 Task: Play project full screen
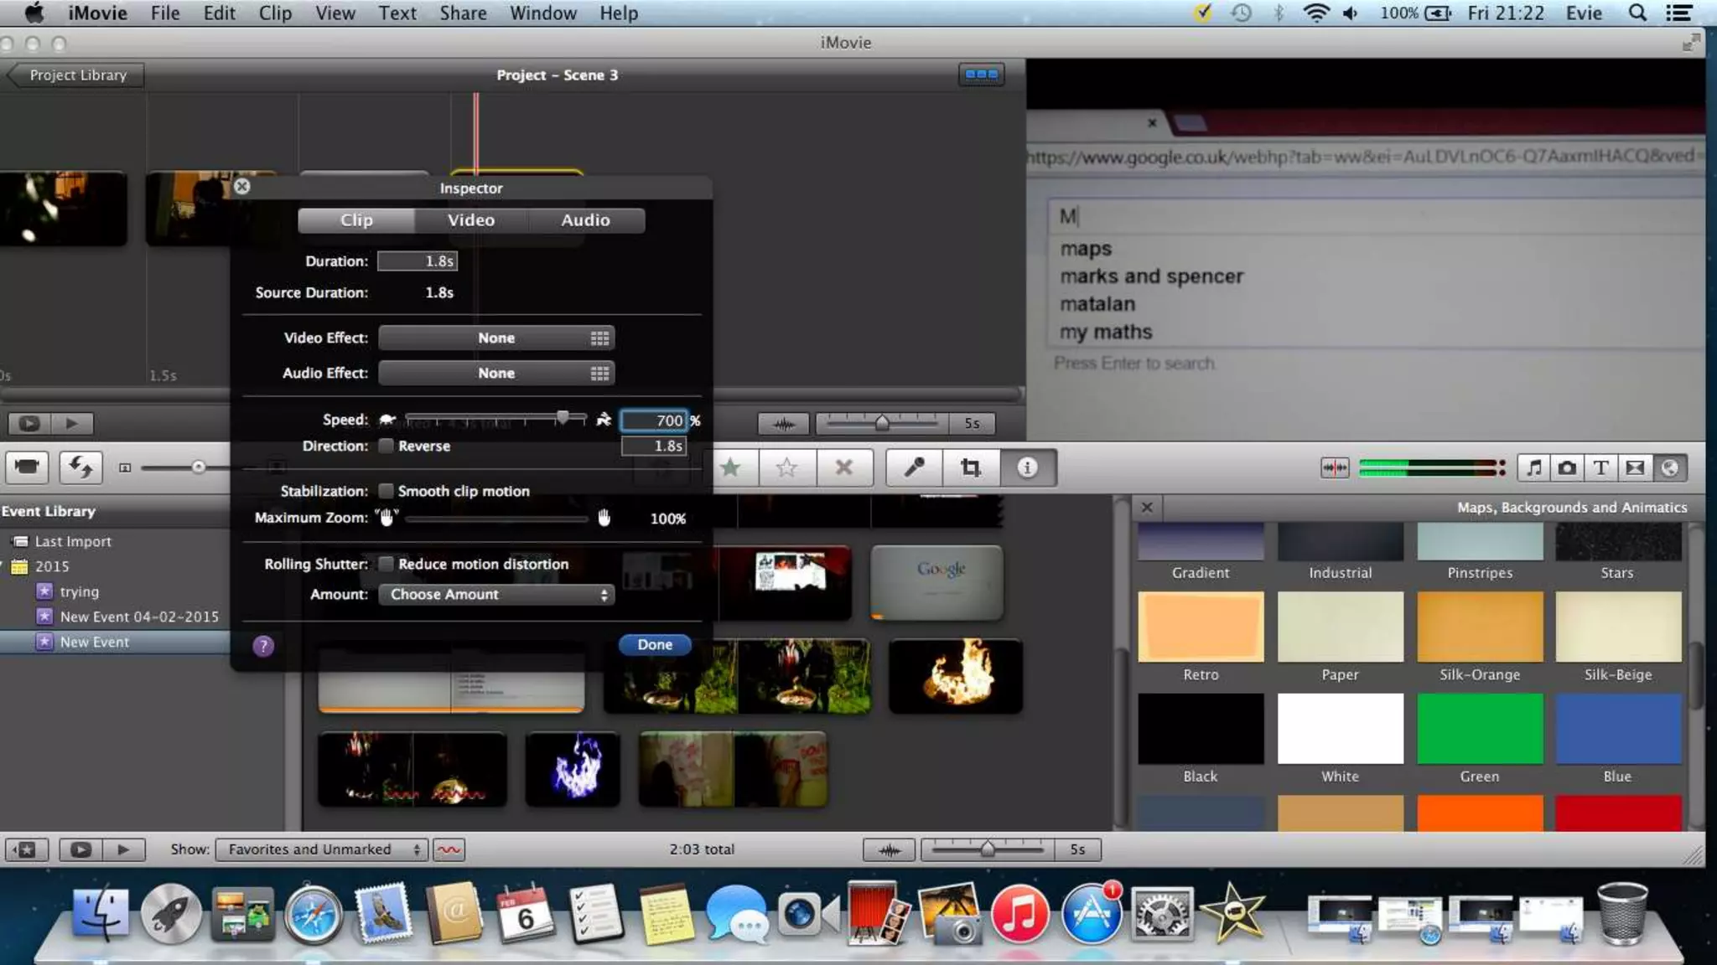click(29, 423)
